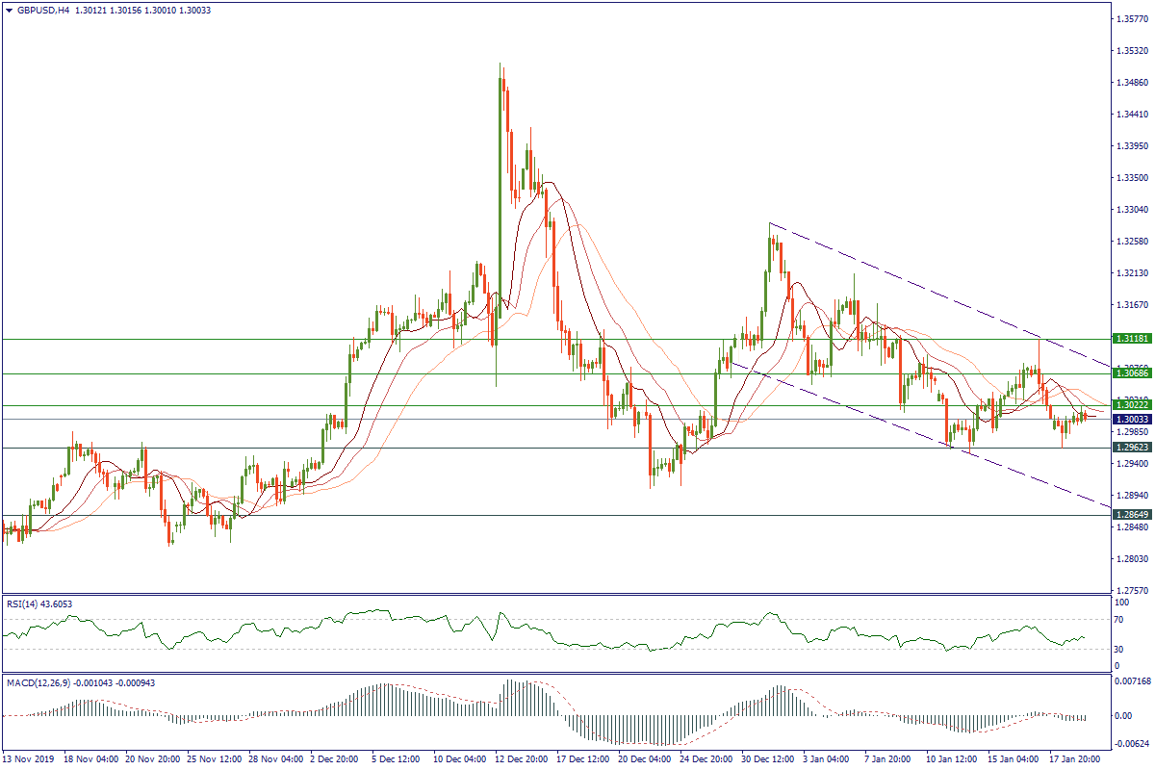Select the 1.31181 horizontal level price tag
The width and height of the screenshot is (1155, 770).
tap(1127, 339)
